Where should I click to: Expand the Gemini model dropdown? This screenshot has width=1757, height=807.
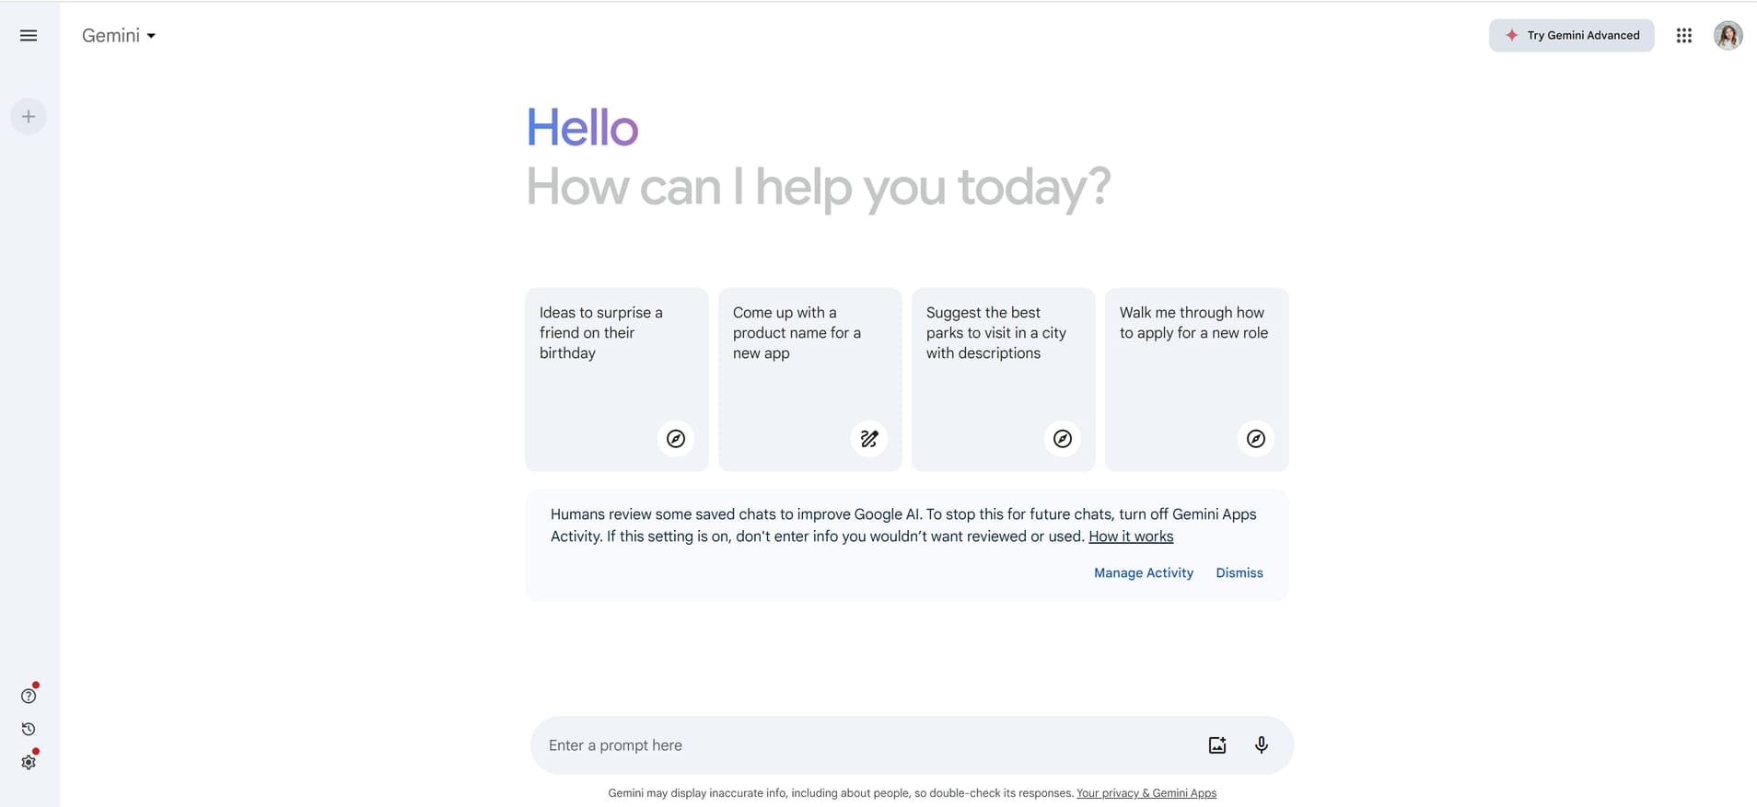pyautogui.click(x=119, y=36)
